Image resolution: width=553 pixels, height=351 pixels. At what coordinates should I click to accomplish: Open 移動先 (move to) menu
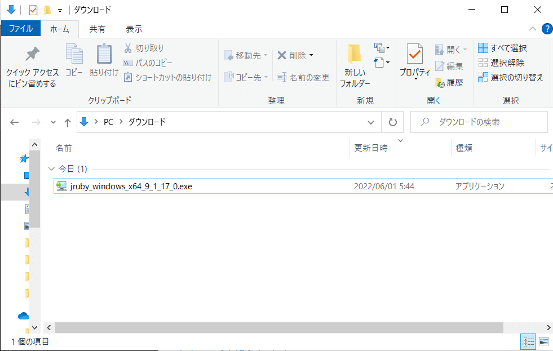click(x=246, y=55)
